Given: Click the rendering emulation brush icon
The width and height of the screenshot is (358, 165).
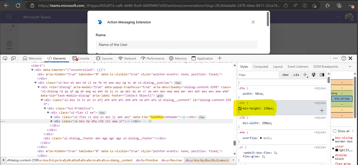Looking at the screenshot, I should click(x=314, y=75).
